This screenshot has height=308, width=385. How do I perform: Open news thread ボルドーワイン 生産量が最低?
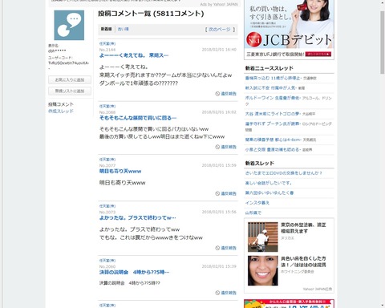coord(272,98)
